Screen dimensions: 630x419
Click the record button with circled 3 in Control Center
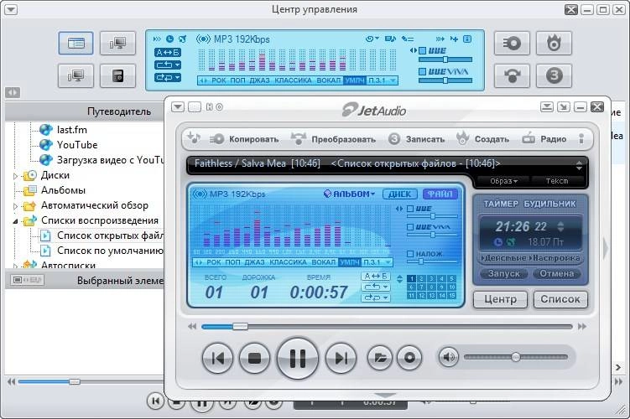pos(554,75)
